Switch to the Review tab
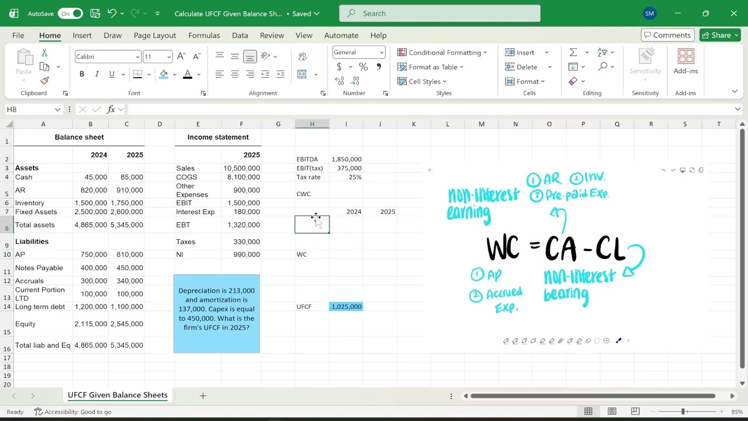This screenshot has width=748, height=421. click(272, 35)
